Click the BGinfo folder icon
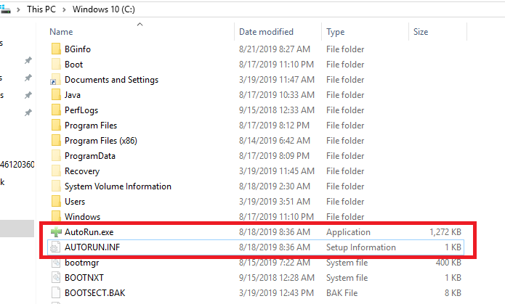The image size is (505, 304). pyautogui.click(x=56, y=49)
